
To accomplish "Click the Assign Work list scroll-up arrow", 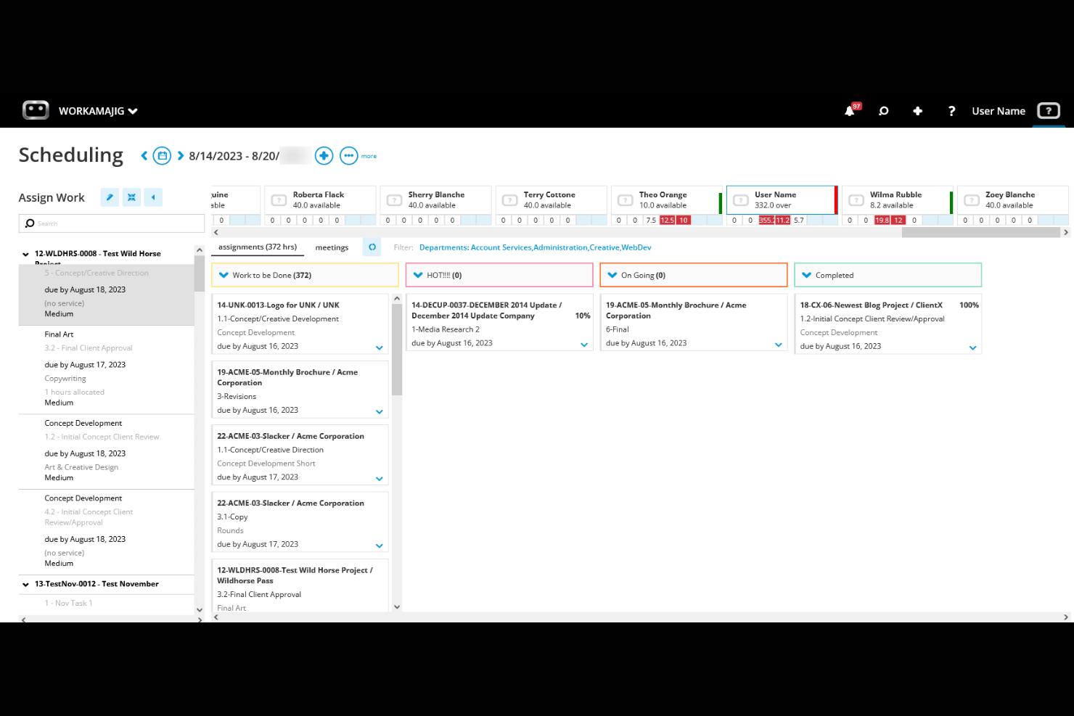I will (200, 250).
